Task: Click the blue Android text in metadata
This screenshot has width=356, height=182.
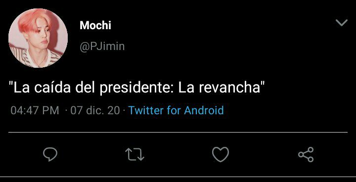Action: 204,110
